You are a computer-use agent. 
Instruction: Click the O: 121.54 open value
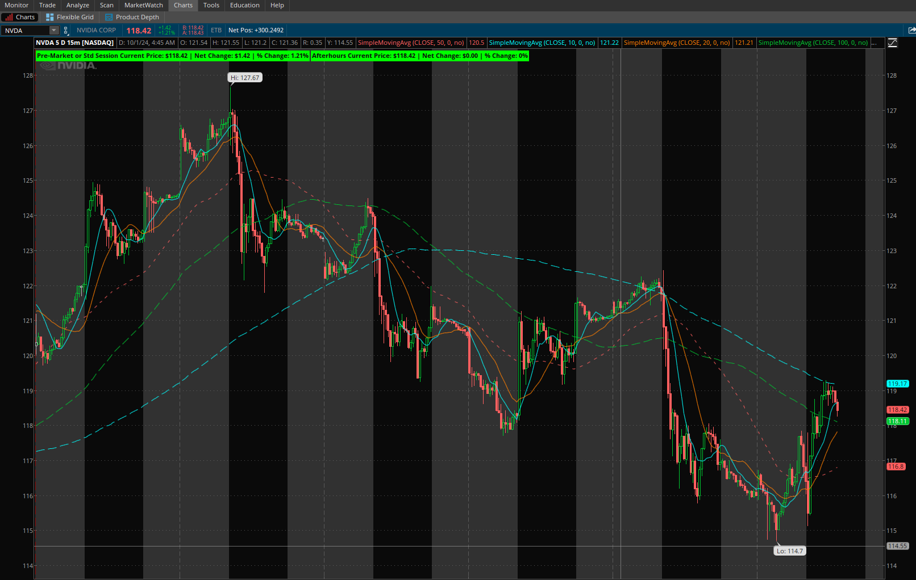point(194,43)
